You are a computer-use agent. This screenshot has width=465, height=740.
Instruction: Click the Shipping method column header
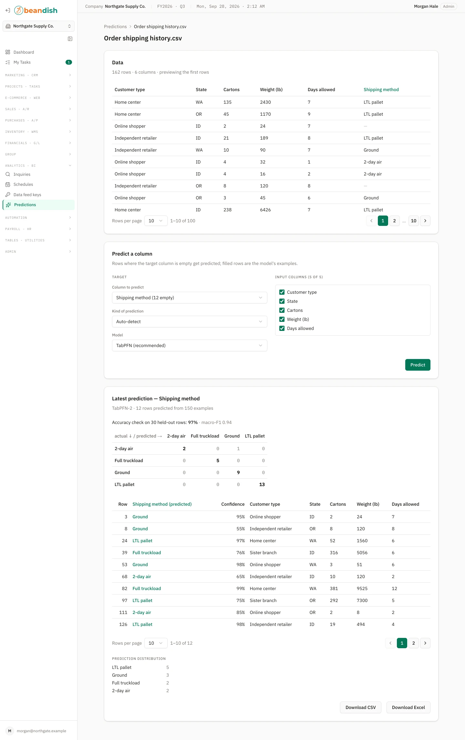pos(381,90)
